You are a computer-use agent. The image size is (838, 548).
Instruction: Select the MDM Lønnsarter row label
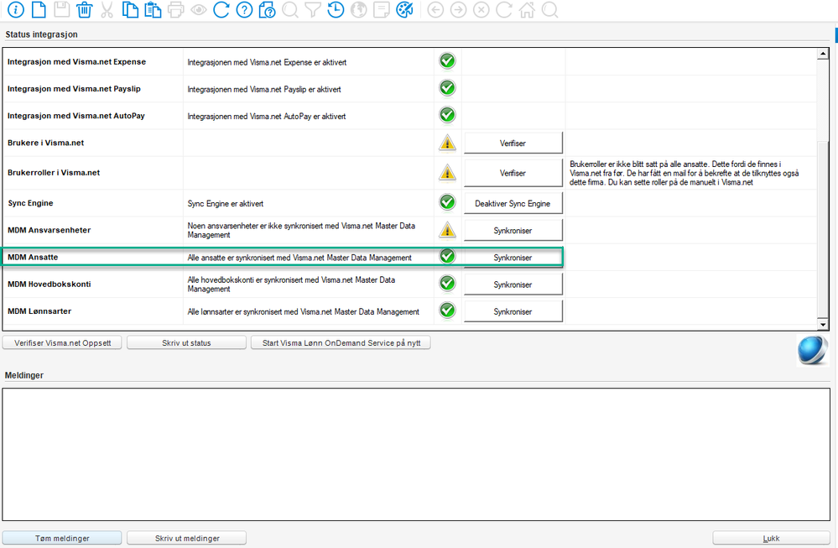click(39, 311)
